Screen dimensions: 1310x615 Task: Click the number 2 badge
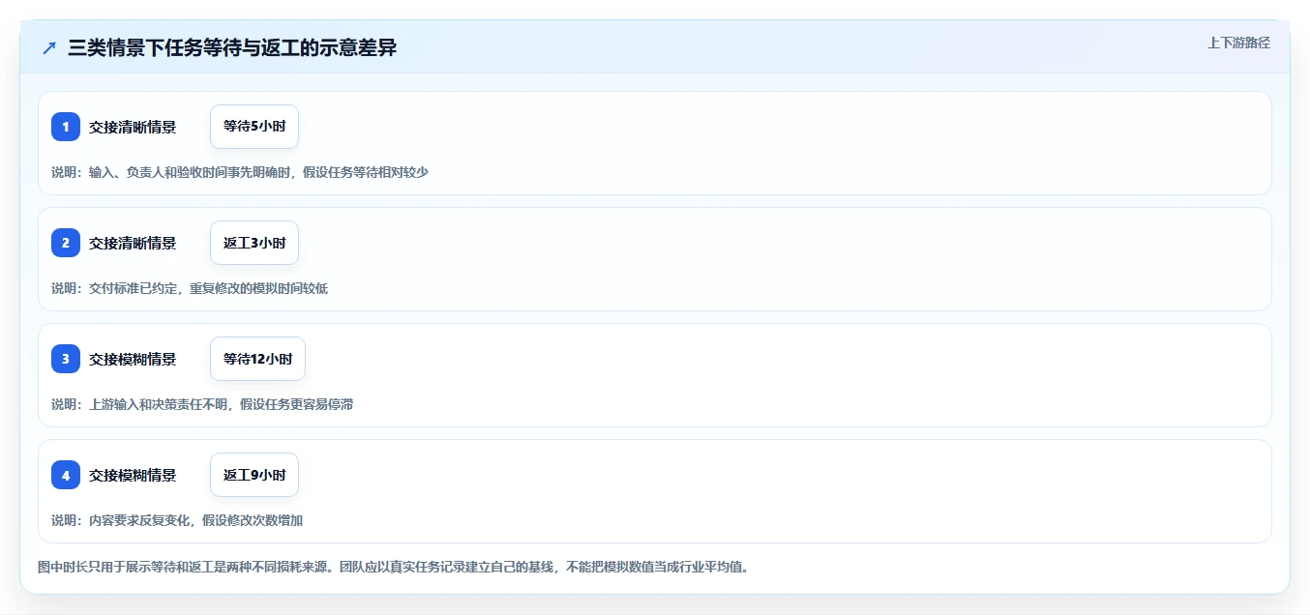pos(66,243)
